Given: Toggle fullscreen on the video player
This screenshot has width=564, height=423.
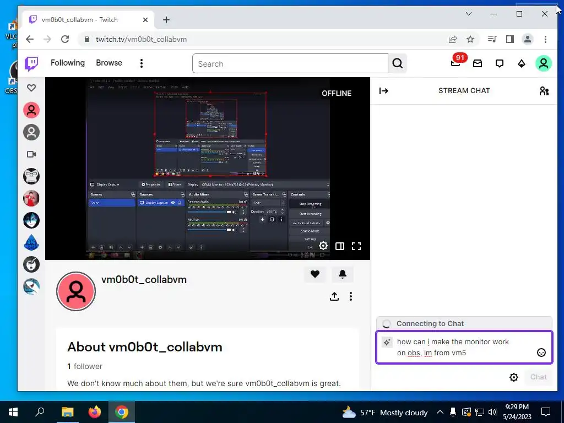Looking at the screenshot, I should point(356,246).
